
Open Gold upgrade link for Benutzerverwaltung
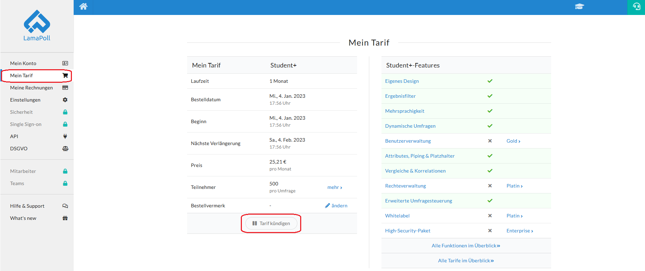click(x=513, y=141)
